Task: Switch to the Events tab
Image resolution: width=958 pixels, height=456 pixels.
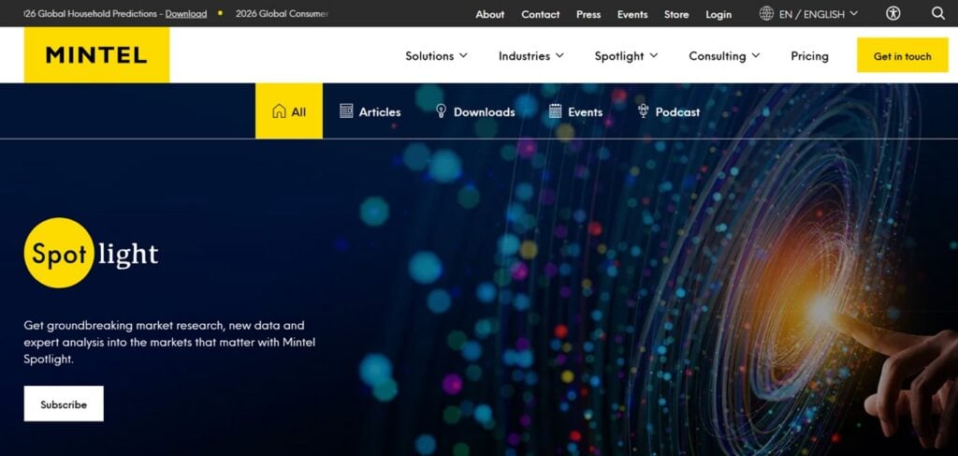Action: (x=575, y=111)
